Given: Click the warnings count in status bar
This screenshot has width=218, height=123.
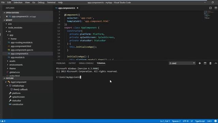Looking at the screenshot, I should pos(3,121).
